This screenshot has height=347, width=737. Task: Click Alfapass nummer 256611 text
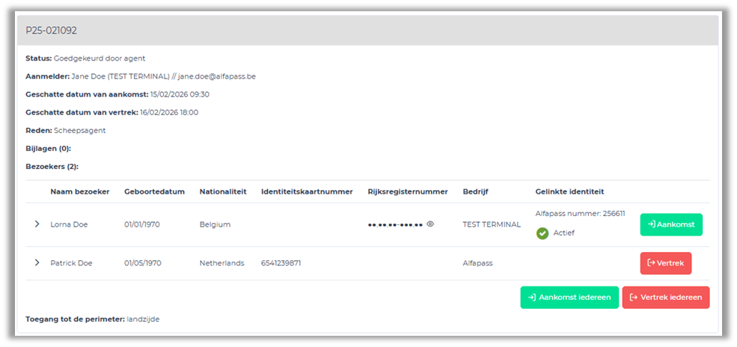[x=580, y=213]
